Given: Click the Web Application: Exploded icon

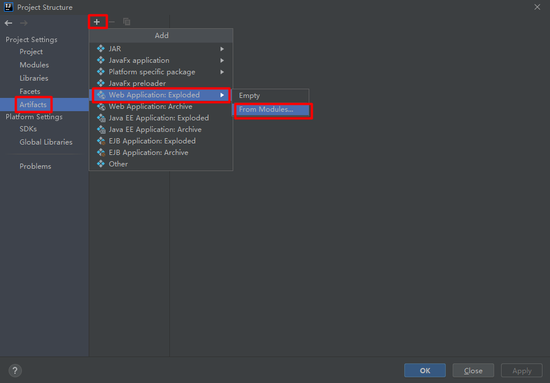Looking at the screenshot, I should 101,94.
